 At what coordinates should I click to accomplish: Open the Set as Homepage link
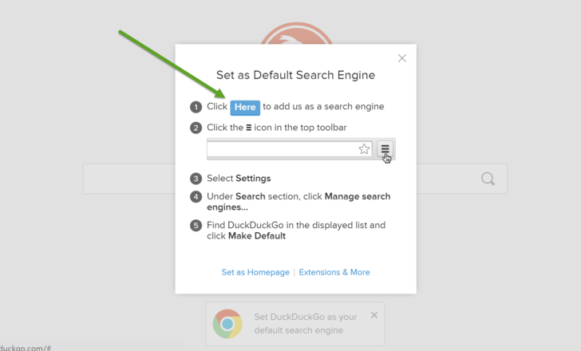pos(255,272)
